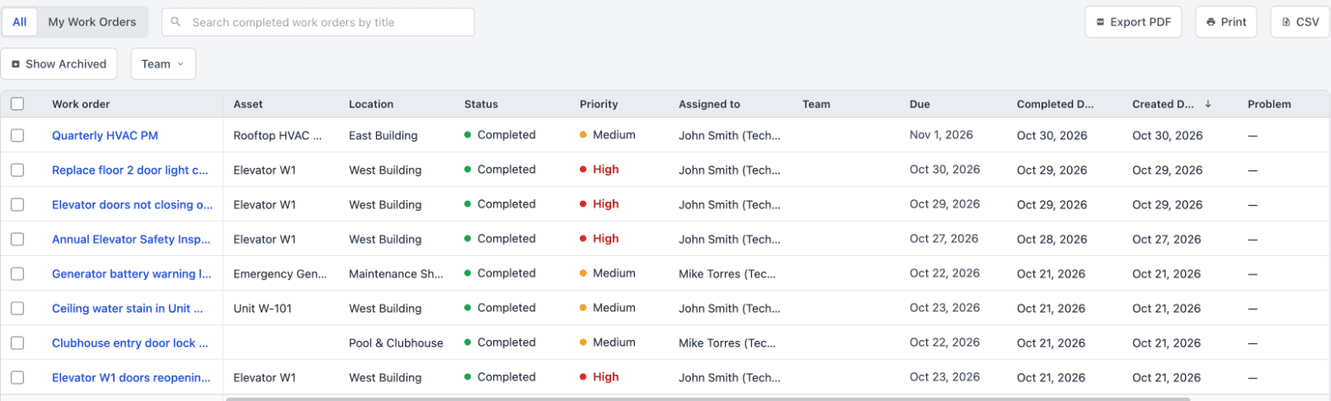The image size is (1331, 401).
Task: Focus the search completed work orders field
Action: (317, 22)
